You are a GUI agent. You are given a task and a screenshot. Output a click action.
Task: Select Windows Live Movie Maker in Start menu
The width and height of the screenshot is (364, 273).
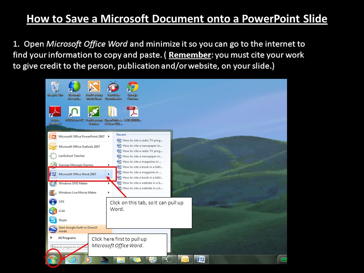pyautogui.click(x=80, y=193)
